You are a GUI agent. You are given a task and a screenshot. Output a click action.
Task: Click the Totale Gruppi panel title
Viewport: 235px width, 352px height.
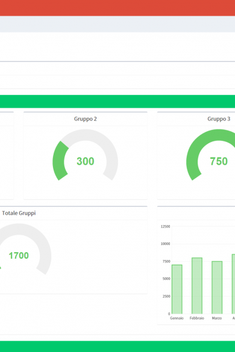[x=19, y=213]
